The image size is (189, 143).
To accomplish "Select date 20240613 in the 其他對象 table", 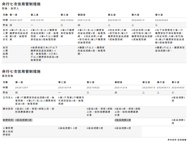I will 163,88.
